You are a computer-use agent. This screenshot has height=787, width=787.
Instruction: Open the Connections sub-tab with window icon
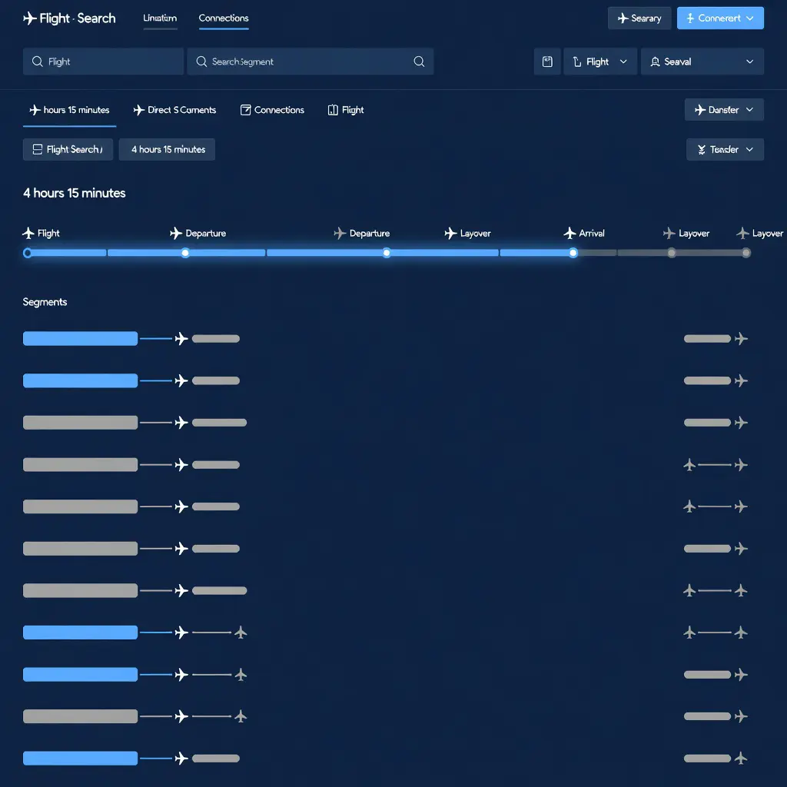[272, 109]
